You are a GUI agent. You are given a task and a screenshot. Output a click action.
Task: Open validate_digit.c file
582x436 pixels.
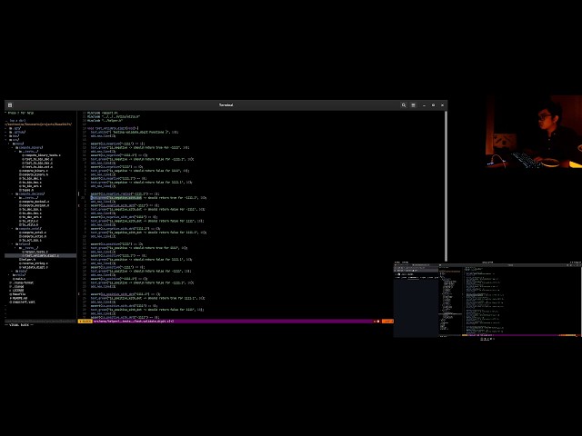(x=34, y=267)
